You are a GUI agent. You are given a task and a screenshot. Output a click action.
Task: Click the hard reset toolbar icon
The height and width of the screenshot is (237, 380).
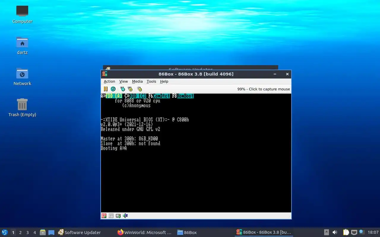[113, 89]
